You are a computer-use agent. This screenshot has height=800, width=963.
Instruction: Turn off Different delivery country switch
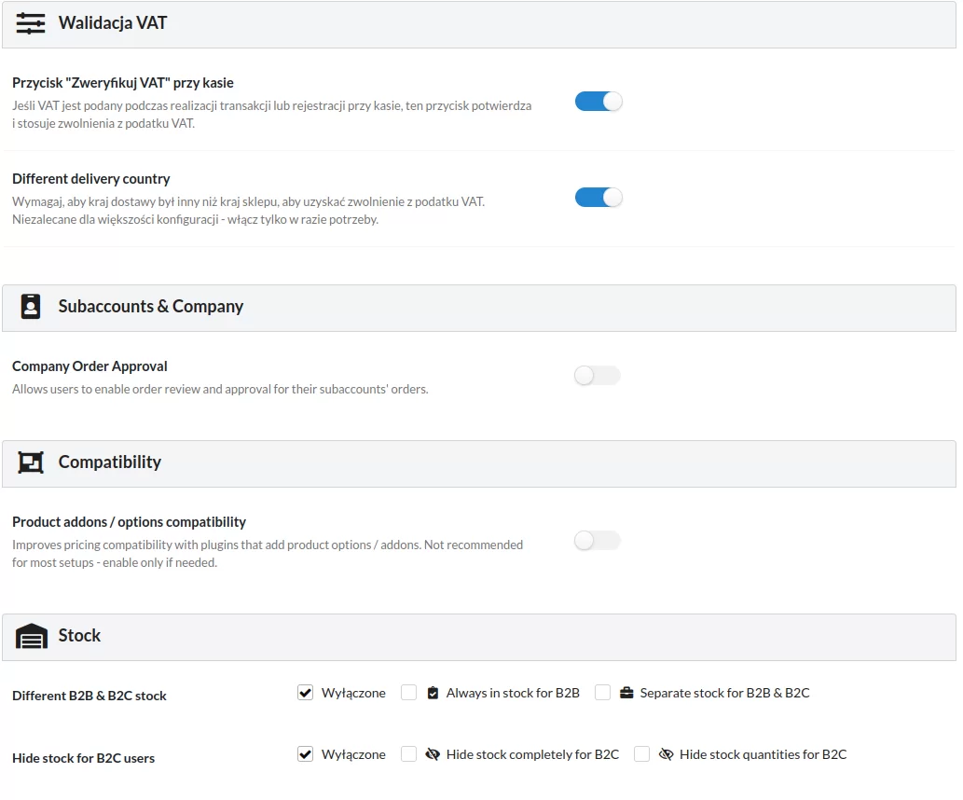click(x=598, y=198)
